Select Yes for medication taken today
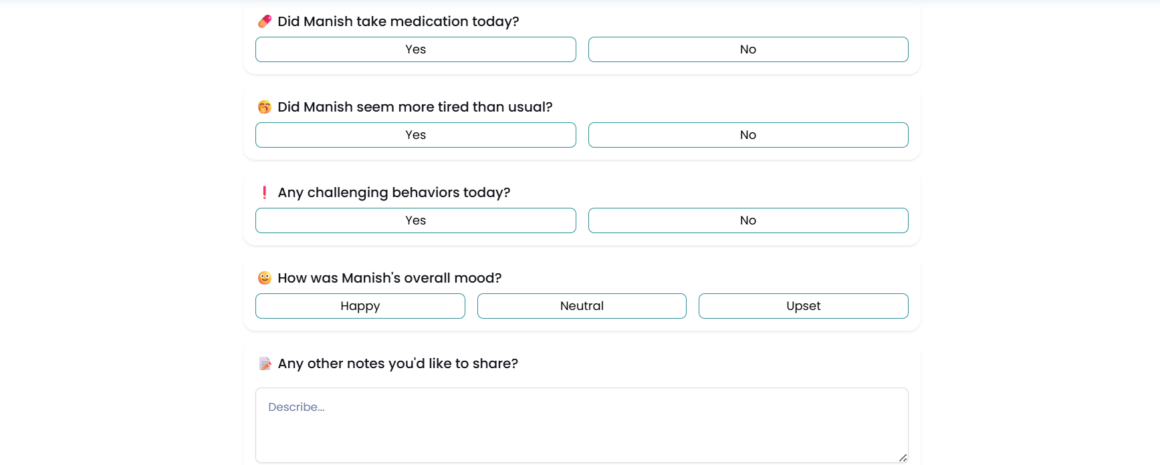This screenshot has height=465, width=1160. click(415, 49)
